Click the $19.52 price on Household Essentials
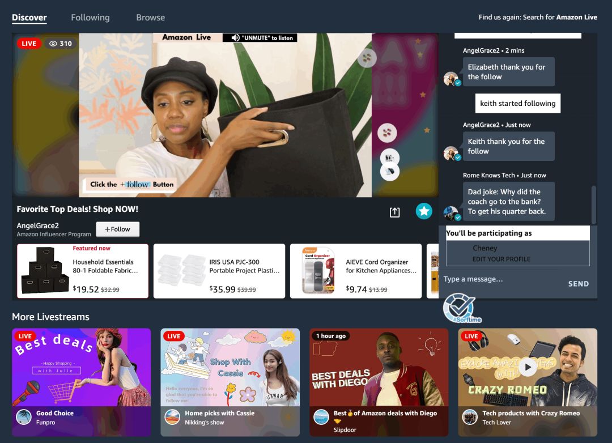This screenshot has width=612, height=443. pyautogui.click(x=86, y=289)
